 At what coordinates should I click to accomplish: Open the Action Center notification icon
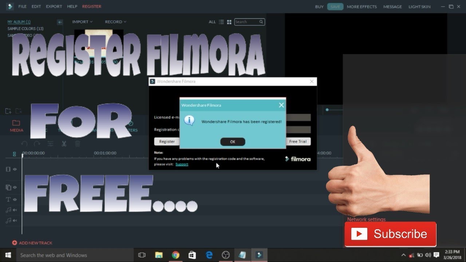pyautogui.click(x=437, y=255)
